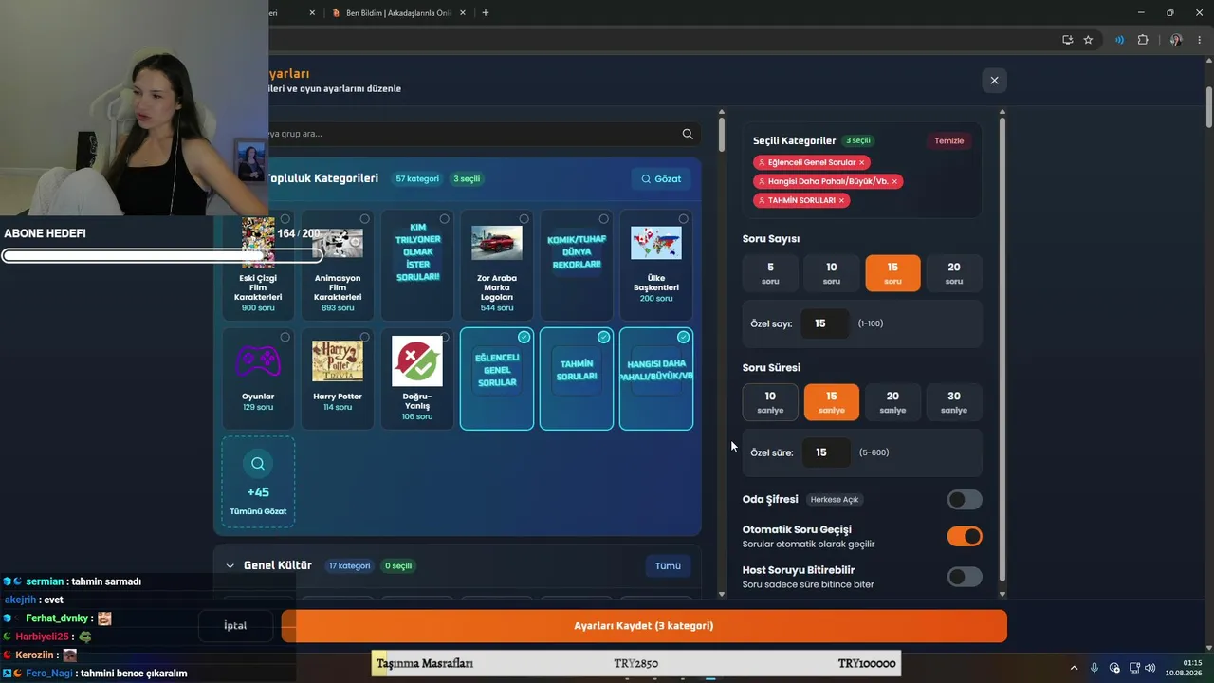Enable the Host Soruyu Bitirebilir switch
Image resolution: width=1214 pixels, height=683 pixels.
click(965, 577)
